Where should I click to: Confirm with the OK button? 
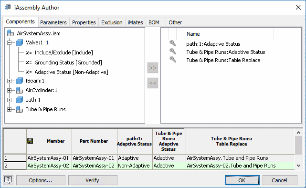242,180
